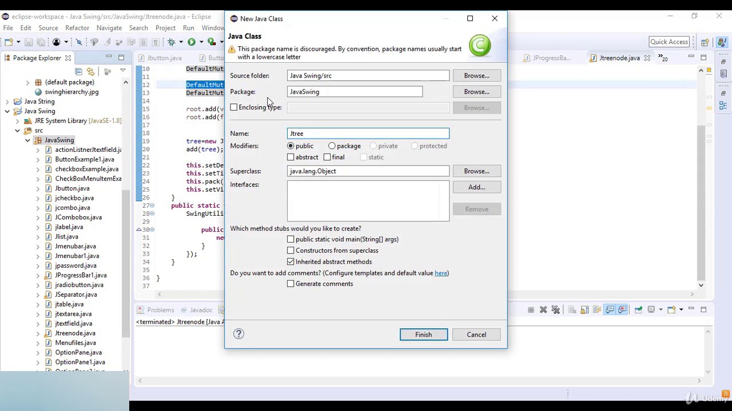Select the package modifier radio button

coord(332,146)
